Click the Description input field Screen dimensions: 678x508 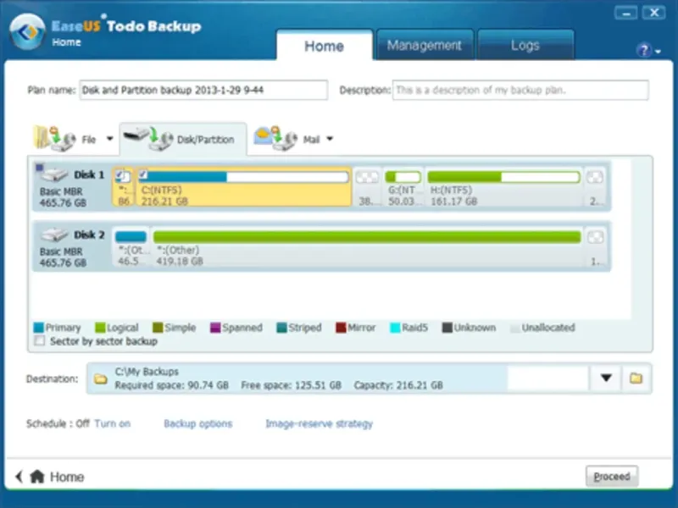coord(520,90)
